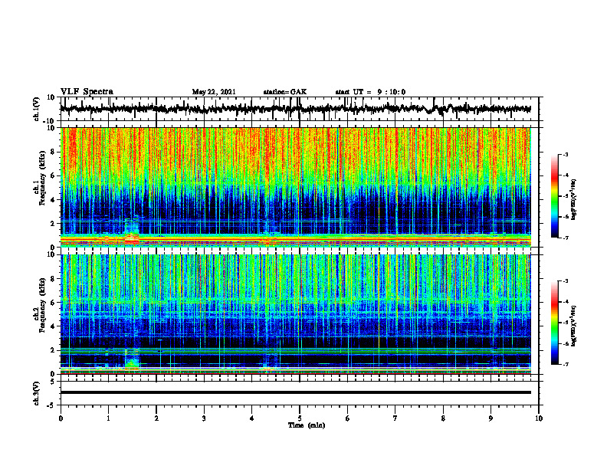Click the ch.1 voltage waveform trace
The width and height of the screenshot is (607, 469).
pyautogui.click(x=295, y=109)
